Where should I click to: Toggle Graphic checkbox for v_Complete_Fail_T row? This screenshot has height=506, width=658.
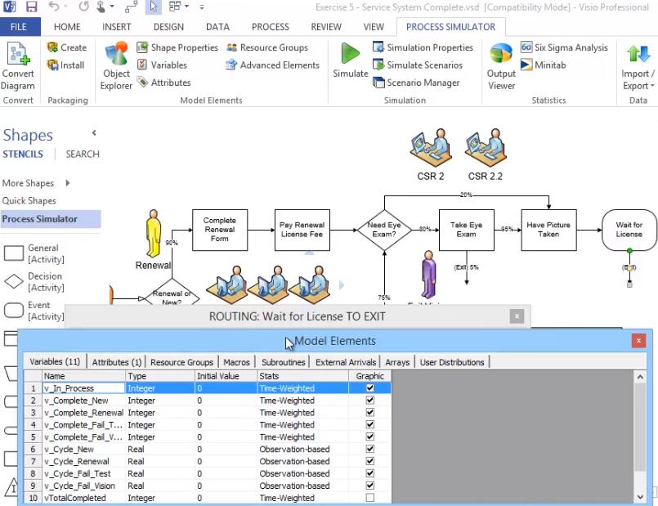[x=369, y=424]
